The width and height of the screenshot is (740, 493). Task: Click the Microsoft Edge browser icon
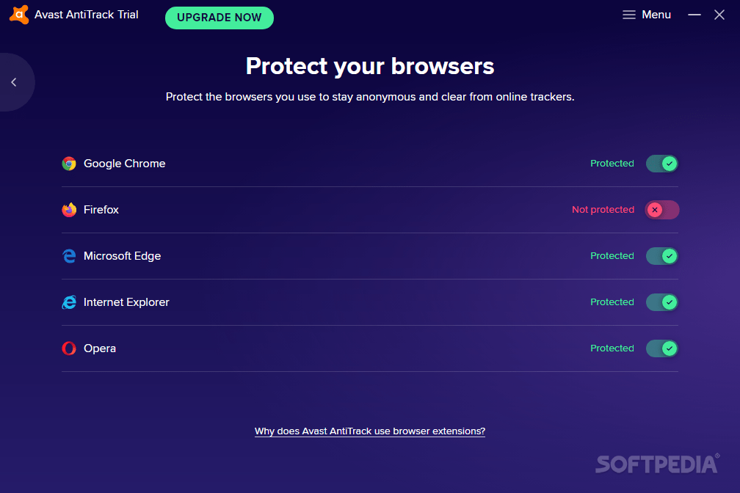click(69, 256)
